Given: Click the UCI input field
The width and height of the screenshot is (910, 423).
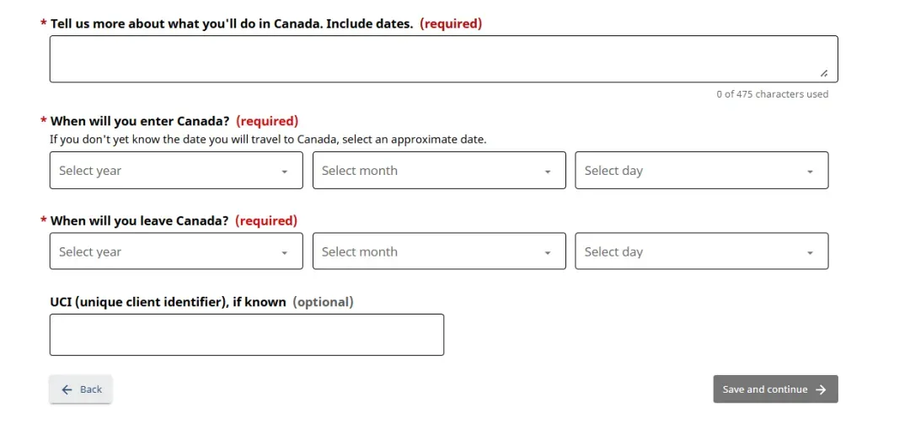Looking at the screenshot, I should [246, 335].
